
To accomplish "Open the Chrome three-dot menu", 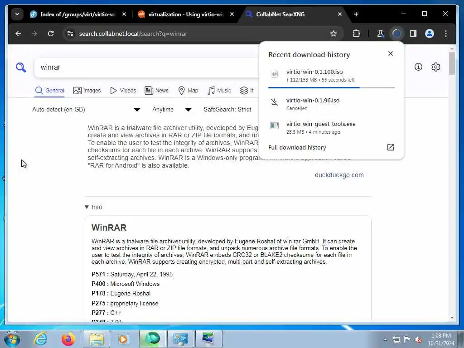I will pos(446,34).
